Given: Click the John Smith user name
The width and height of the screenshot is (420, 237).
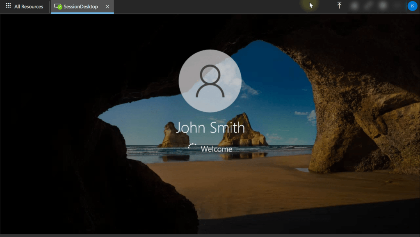Looking at the screenshot, I should click(210, 128).
